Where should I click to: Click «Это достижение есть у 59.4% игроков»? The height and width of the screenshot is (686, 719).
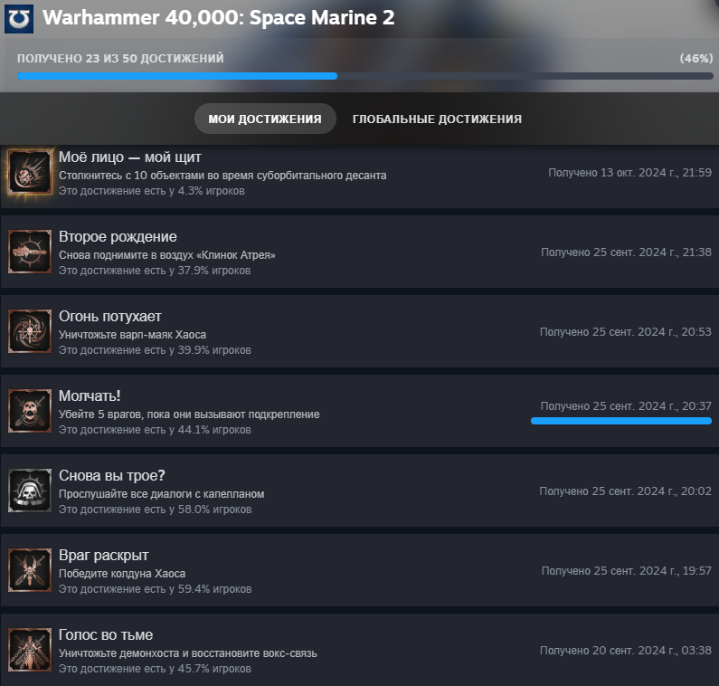pyautogui.click(x=155, y=589)
